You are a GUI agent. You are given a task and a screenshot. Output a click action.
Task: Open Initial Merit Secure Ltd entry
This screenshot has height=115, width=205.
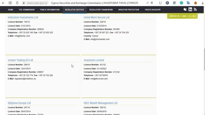pos(96,17)
